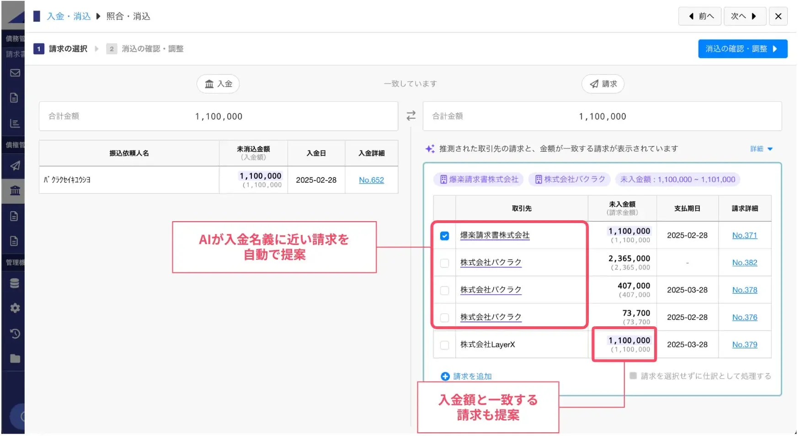Click the history (clock) icon in the sidebar
The image size is (800, 436).
point(15,334)
